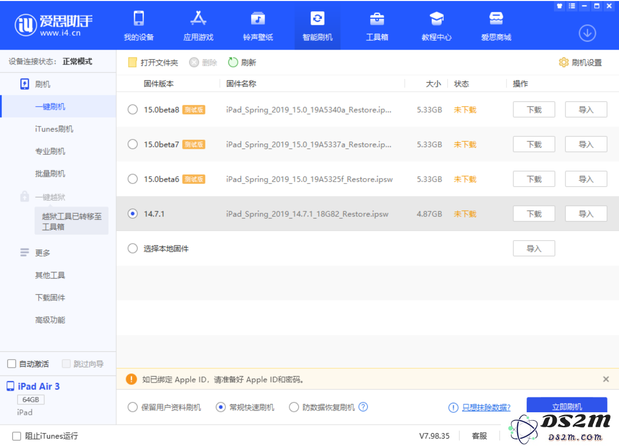Download the 15.0beta6 firmware
The width and height of the screenshot is (619, 446).
click(534, 179)
